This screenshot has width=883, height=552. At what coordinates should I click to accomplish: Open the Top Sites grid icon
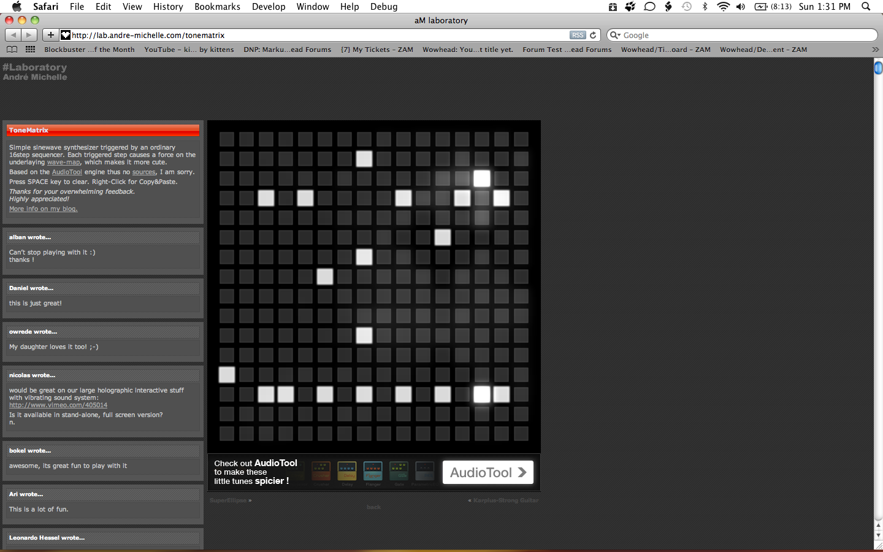click(x=30, y=50)
